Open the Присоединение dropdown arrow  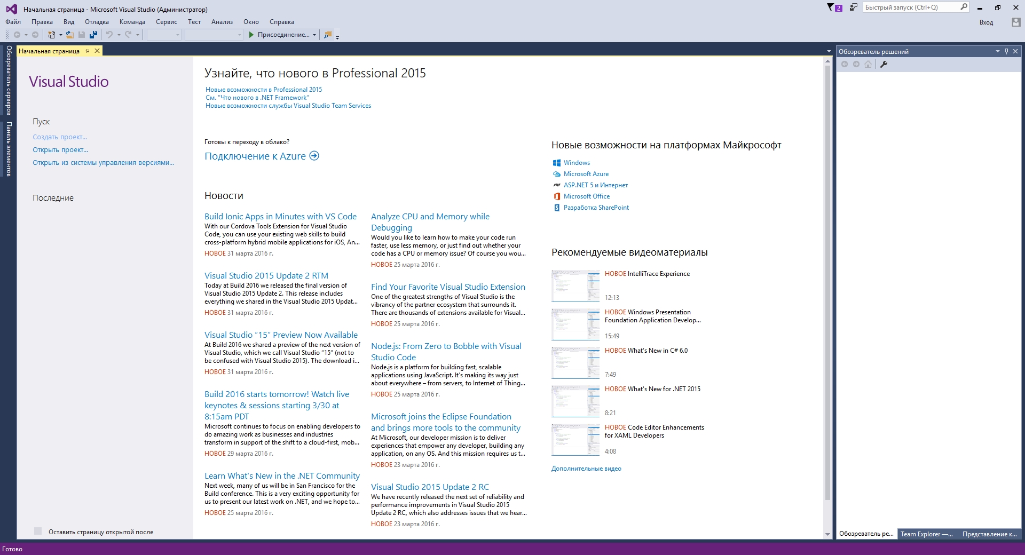coord(314,35)
